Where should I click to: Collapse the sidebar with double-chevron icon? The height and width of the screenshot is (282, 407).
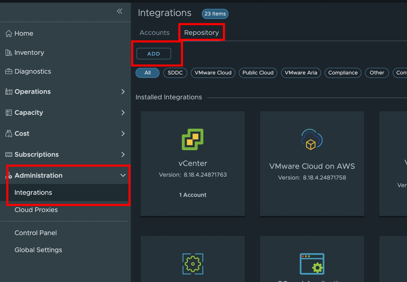[120, 11]
